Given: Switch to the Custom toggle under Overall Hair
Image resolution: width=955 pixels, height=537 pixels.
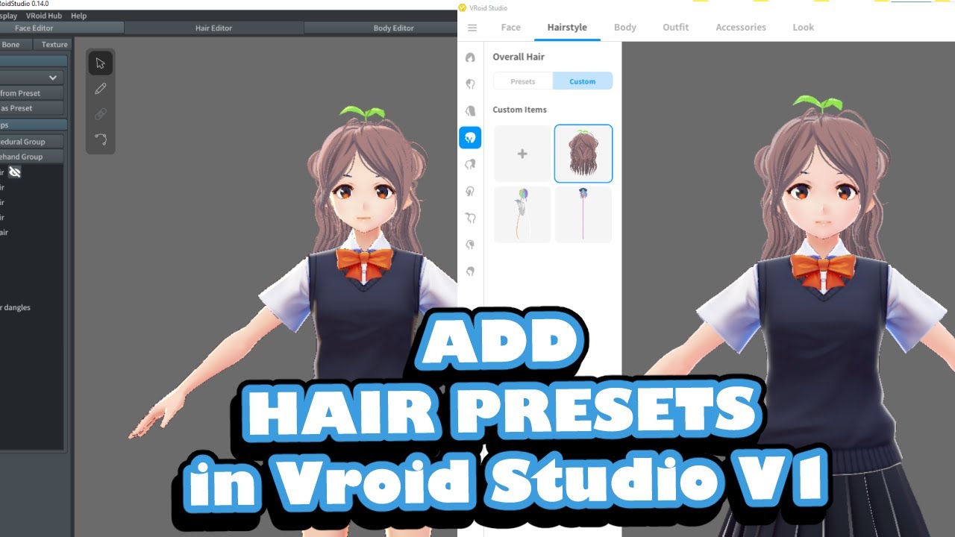Looking at the screenshot, I should pyautogui.click(x=583, y=81).
